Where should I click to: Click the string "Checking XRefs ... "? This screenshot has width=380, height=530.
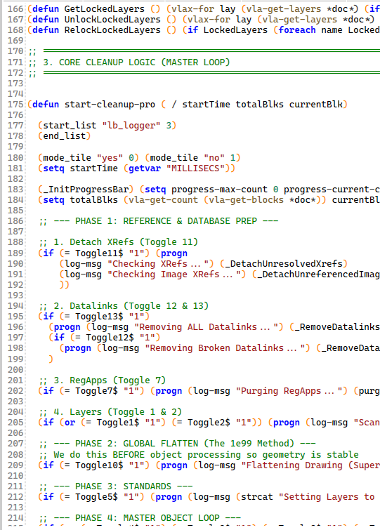point(161,264)
